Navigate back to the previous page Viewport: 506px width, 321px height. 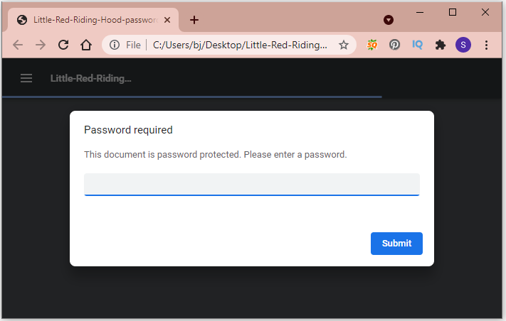click(18, 45)
